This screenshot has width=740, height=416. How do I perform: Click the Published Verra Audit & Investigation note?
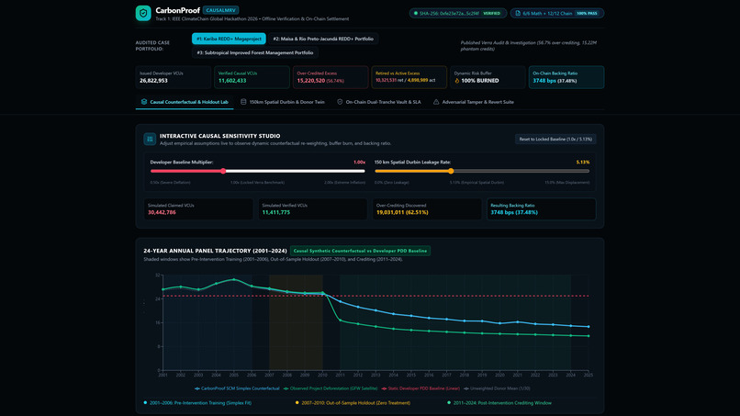click(x=529, y=45)
